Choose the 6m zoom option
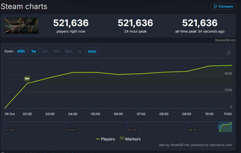 (x=69, y=51)
